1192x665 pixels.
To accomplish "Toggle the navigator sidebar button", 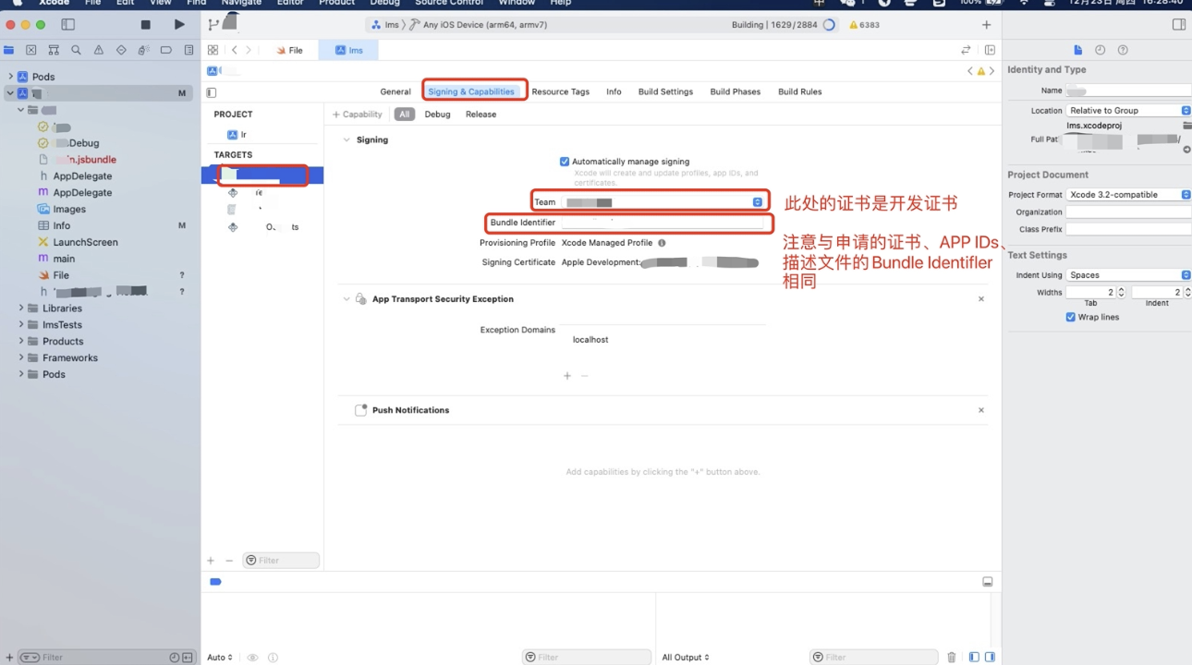I will (x=67, y=25).
